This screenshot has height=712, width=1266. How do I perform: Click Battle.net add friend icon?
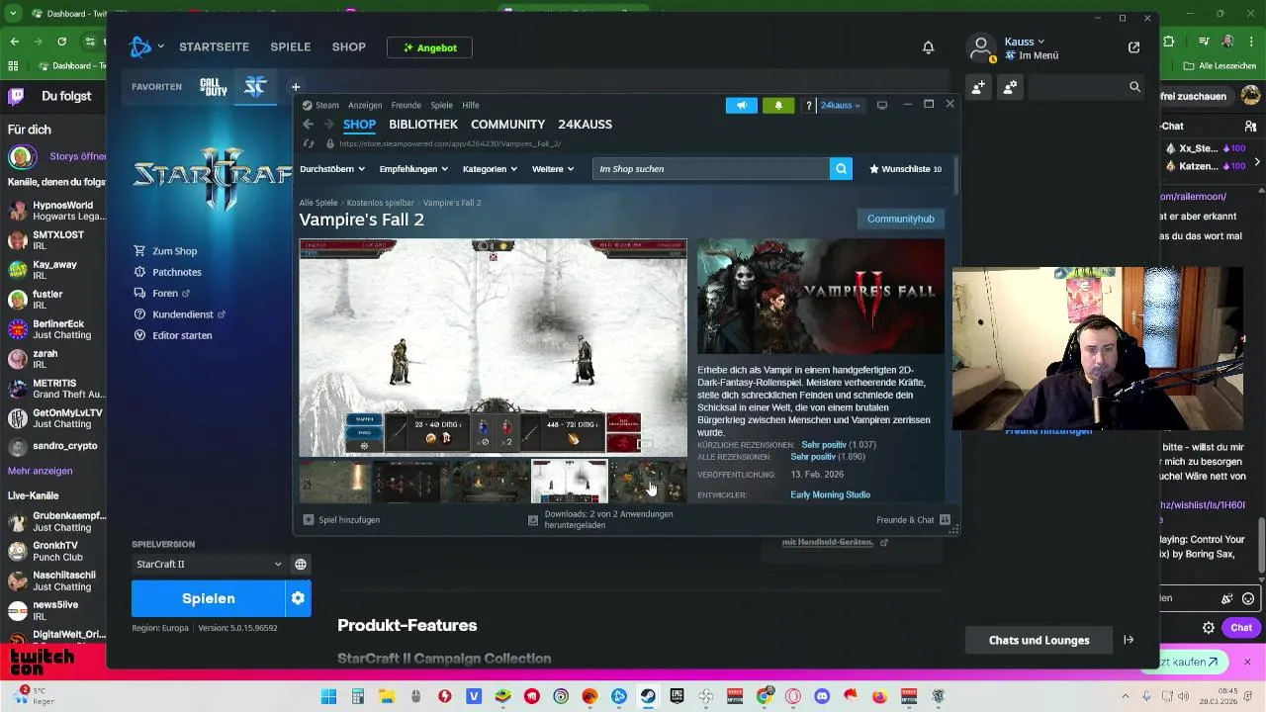(x=977, y=87)
